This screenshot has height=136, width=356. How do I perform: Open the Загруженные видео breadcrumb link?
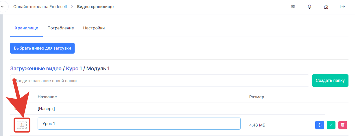[x=36, y=69]
